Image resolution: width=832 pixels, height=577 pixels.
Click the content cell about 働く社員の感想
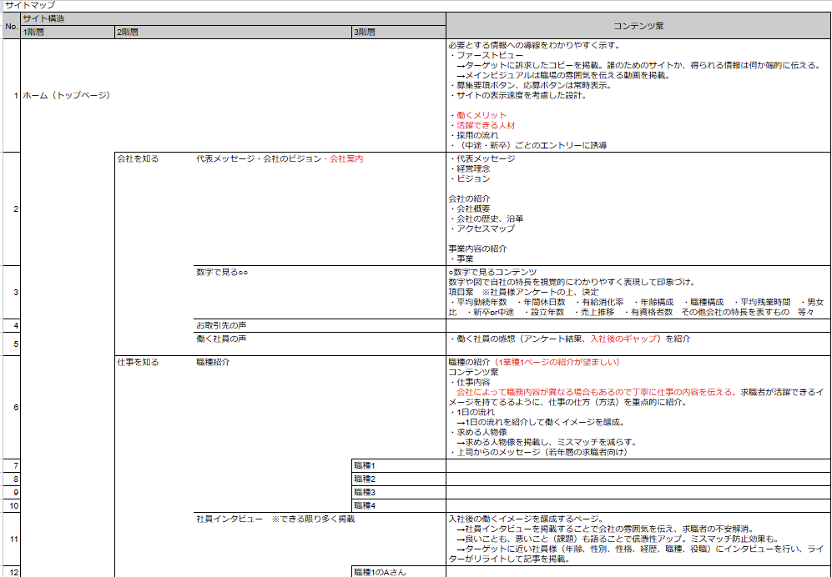(639, 344)
